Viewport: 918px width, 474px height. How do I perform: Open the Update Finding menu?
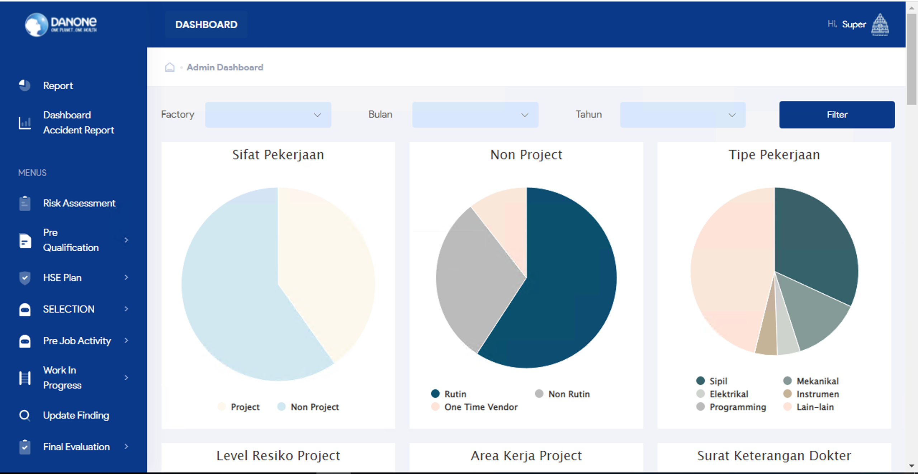(x=76, y=415)
